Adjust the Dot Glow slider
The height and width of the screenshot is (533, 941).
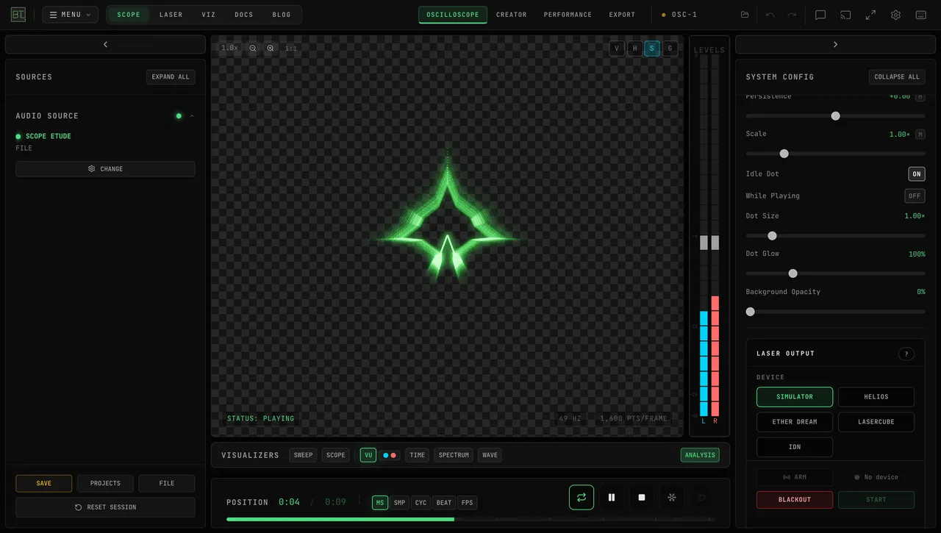[x=835, y=273]
